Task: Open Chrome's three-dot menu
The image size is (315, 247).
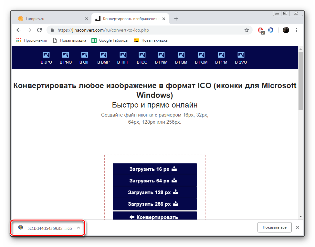Action: 296,30
